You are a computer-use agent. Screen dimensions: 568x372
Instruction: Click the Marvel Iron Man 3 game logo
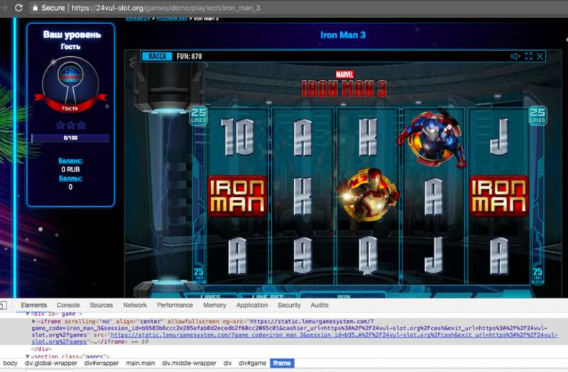tap(344, 84)
